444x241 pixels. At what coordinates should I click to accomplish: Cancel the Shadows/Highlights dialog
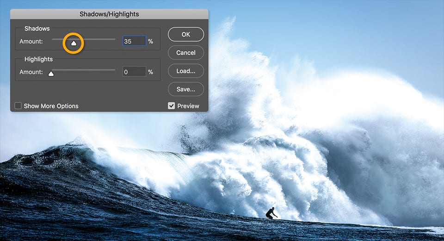point(186,53)
